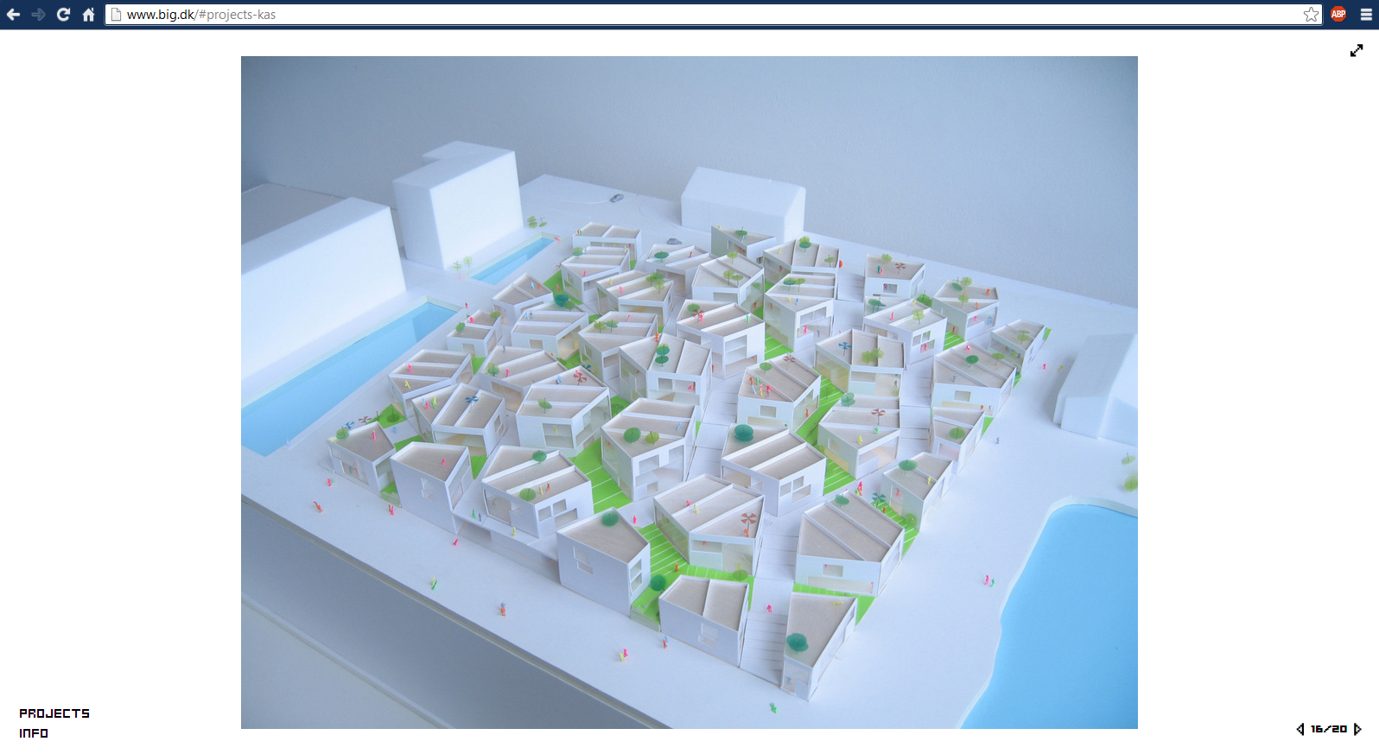Click the architectural model photo
This screenshot has width=1379, height=754.
point(689,392)
